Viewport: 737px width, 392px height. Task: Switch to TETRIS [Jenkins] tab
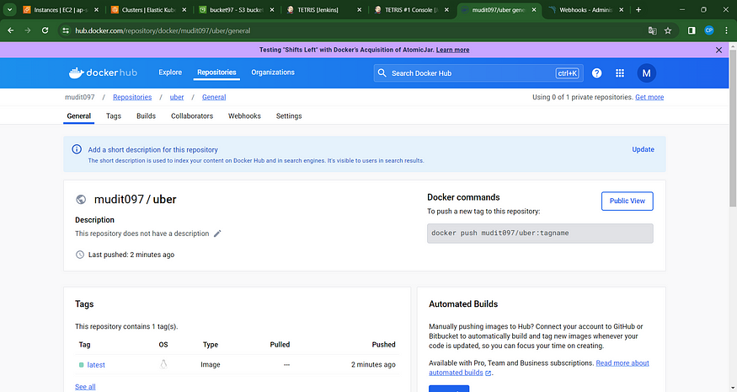click(323, 10)
